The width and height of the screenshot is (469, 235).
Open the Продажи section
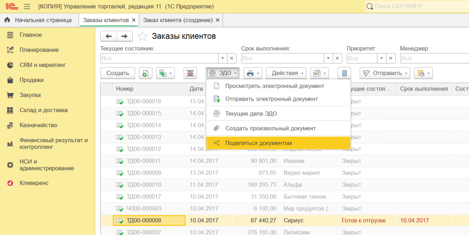click(x=32, y=80)
